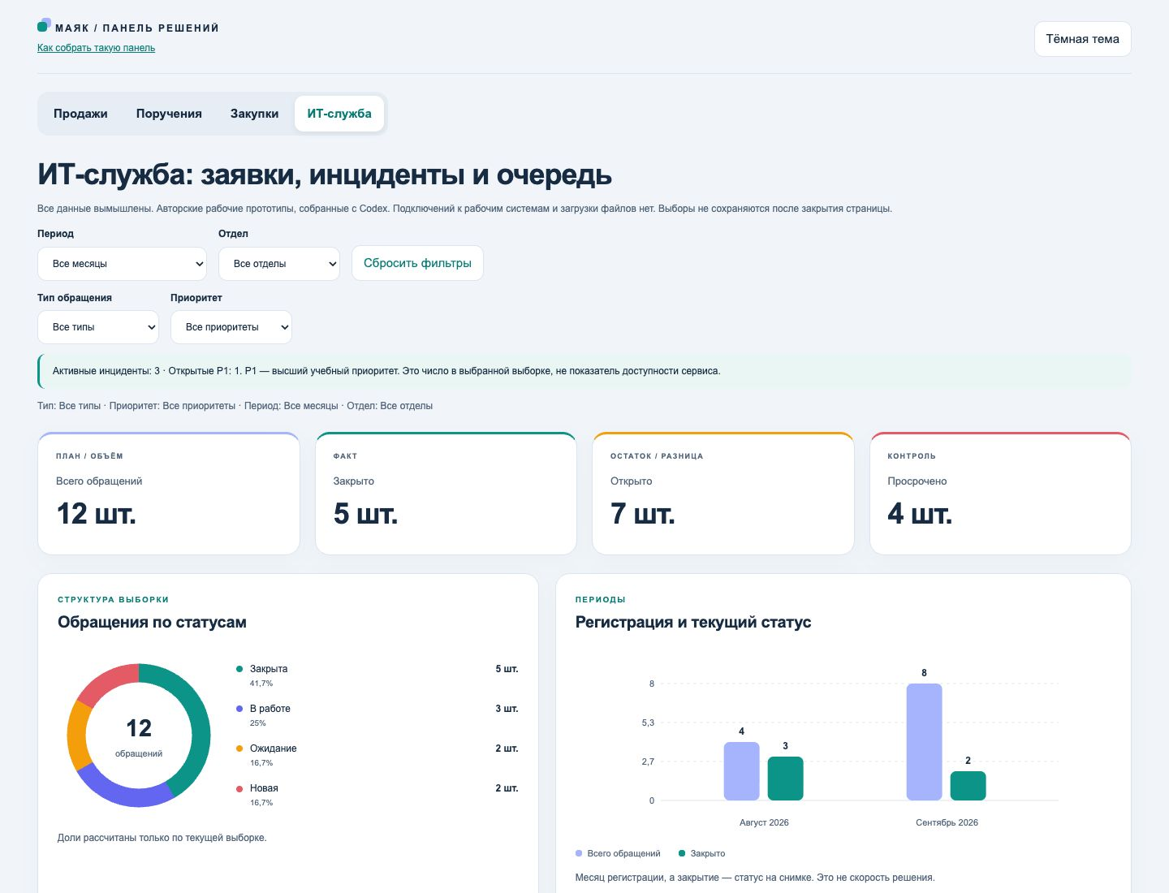Viewport: 1169px width, 893px height.
Task: Click the Ожидание legend color dot
Action: click(x=239, y=748)
